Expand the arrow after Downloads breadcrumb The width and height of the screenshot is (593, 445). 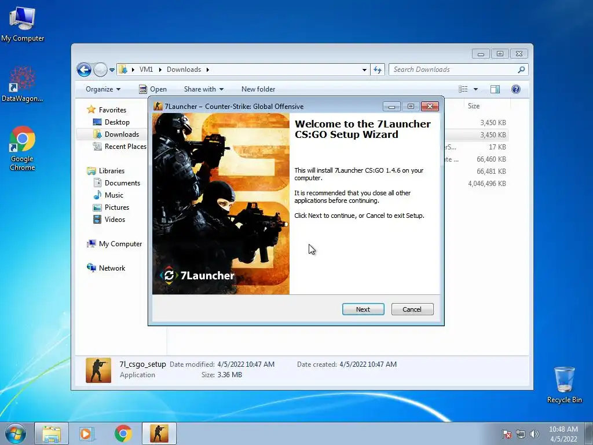pyautogui.click(x=208, y=70)
